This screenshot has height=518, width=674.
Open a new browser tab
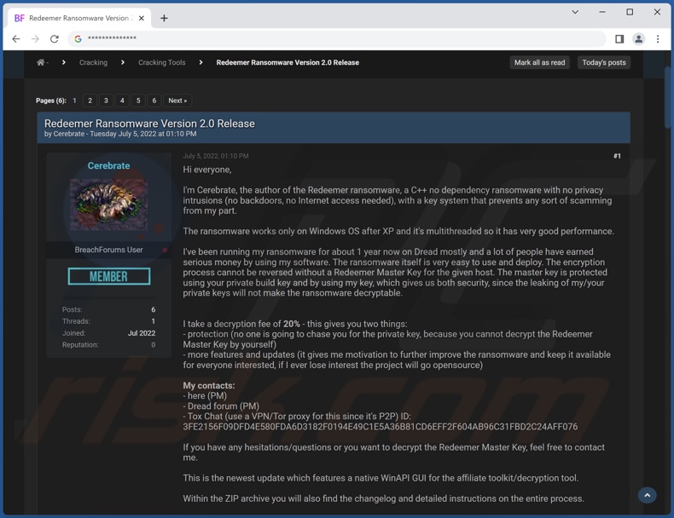click(164, 18)
